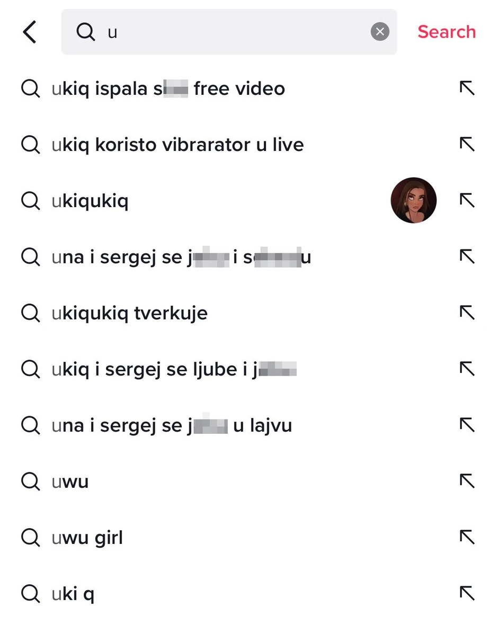Click the search icon beside 'uwu girl'

(30, 537)
